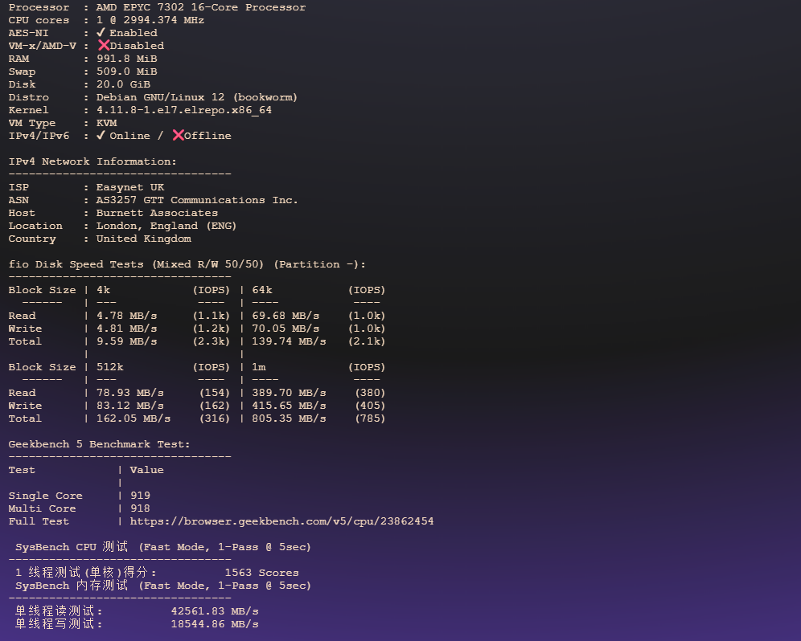This screenshot has height=641, width=801.
Task: Select the Debian GNU/Linux 12 distro text
Action: [x=196, y=97]
